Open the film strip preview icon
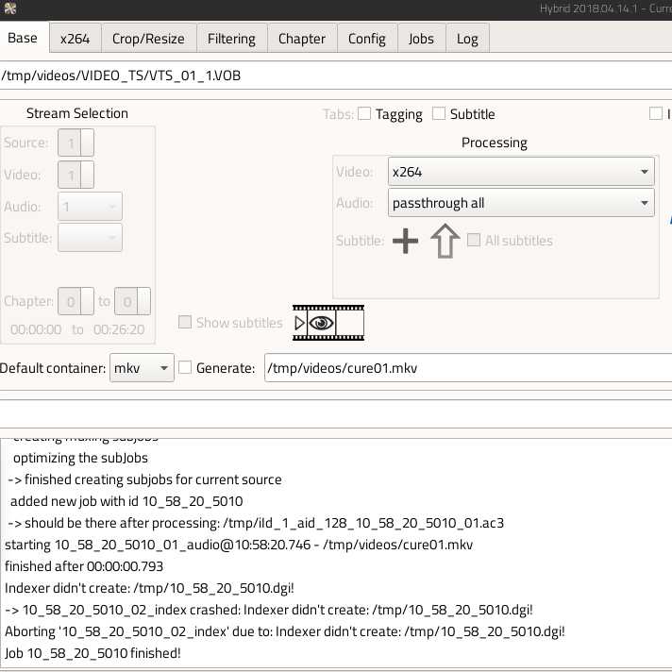The height and width of the screenshot is (672, 672). pos(328,323)
